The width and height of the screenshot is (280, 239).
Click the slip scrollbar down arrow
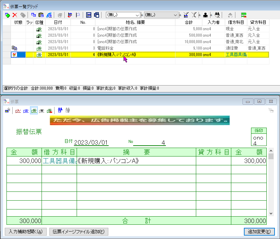point(271,214)
